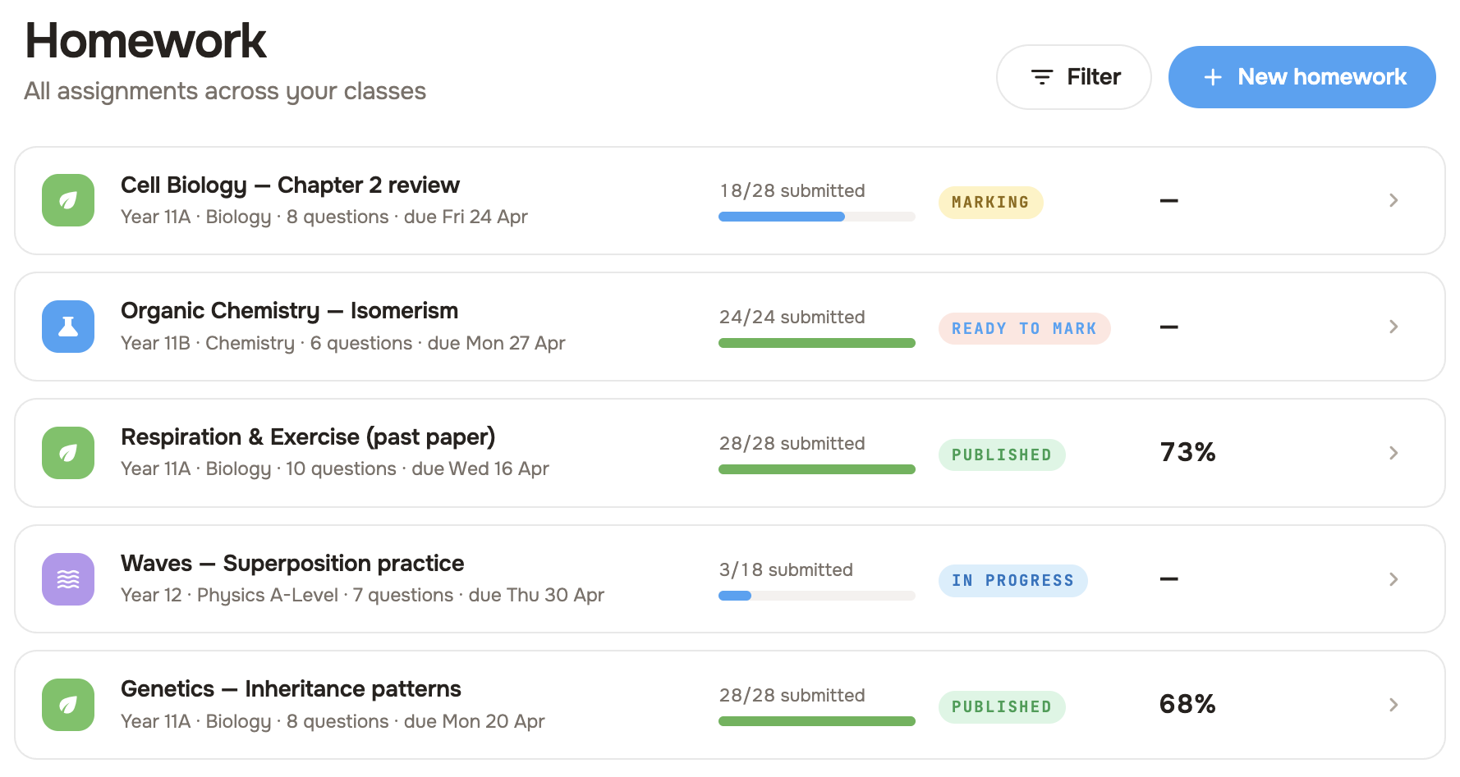Click the leaf icon for Genetics homework
Image resolution: width=1460 pixels, height=777 pixels.
pos(68,705)
